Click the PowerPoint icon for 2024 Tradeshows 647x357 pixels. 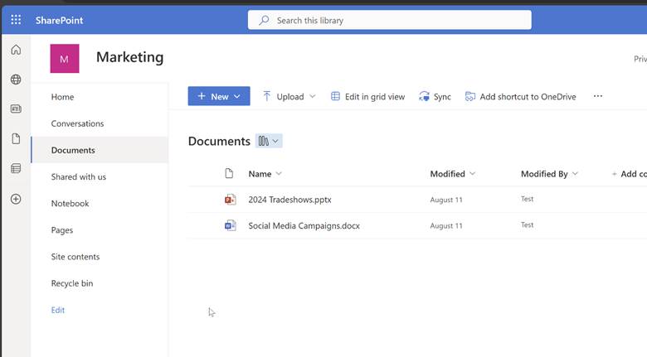pyautogui.click(x=231, y=200)
